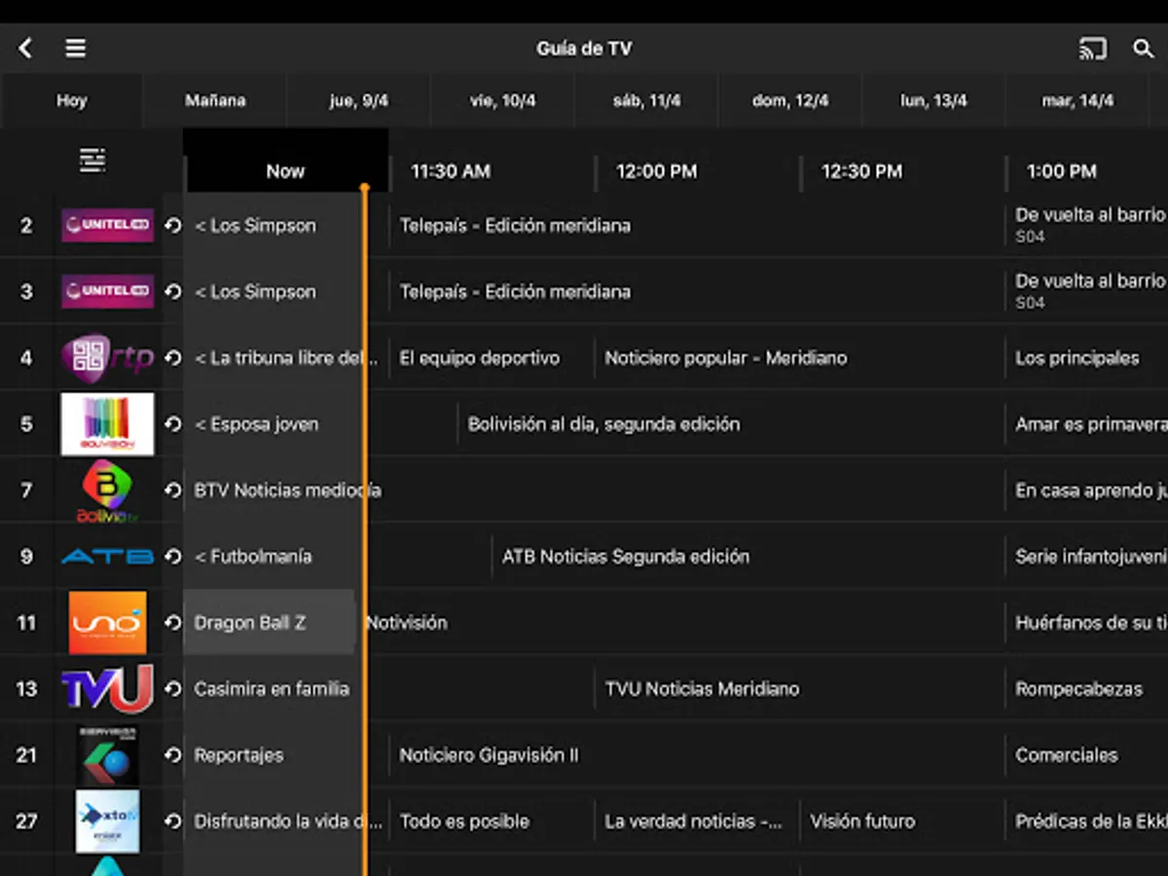Select Bolivision channel logo

(107, 424)
